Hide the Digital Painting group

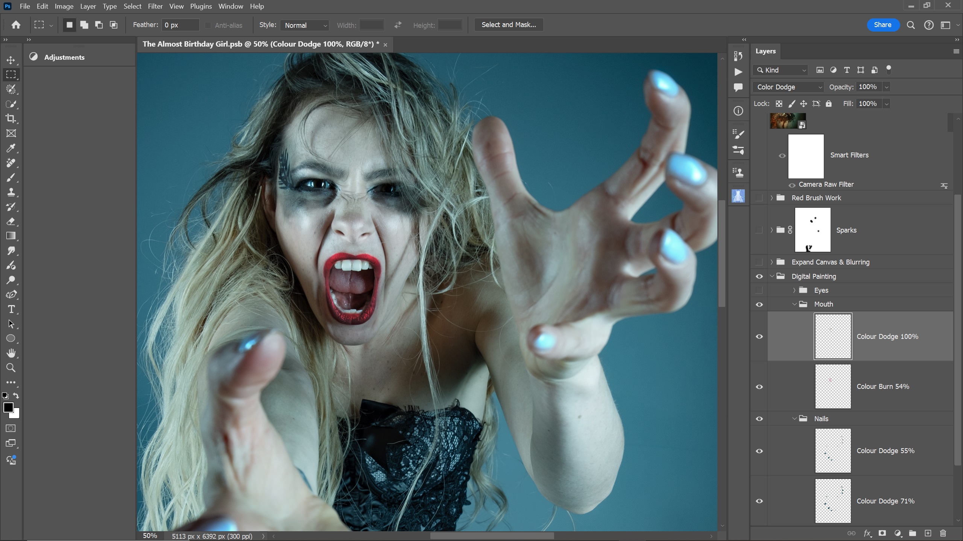pos(759,277)
